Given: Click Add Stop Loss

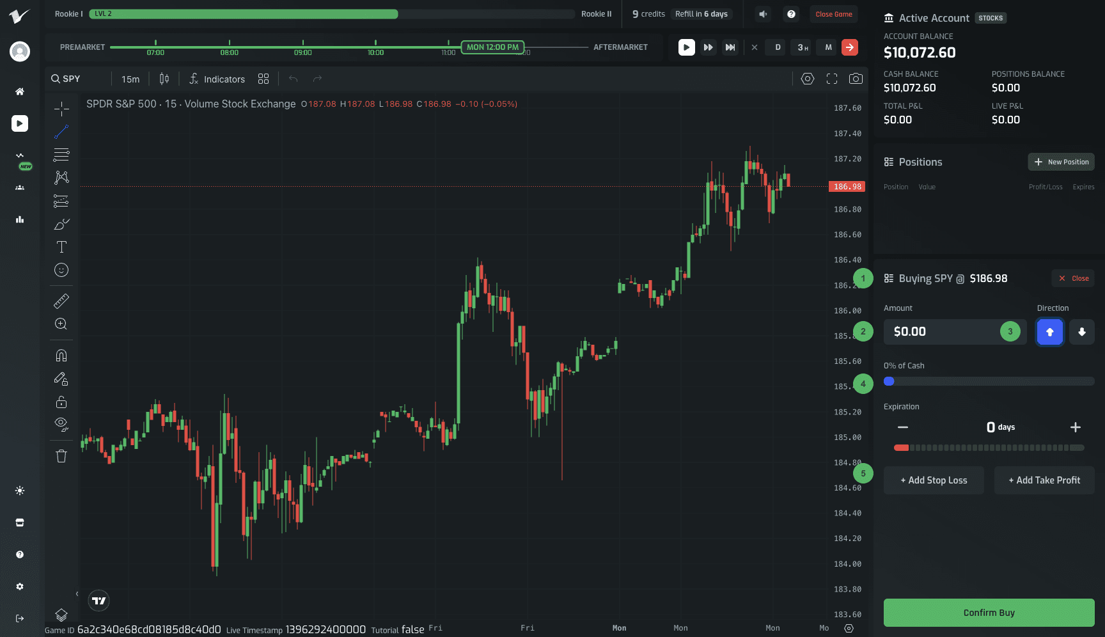Looking at the screenshot, I should (x=934, y=480).
